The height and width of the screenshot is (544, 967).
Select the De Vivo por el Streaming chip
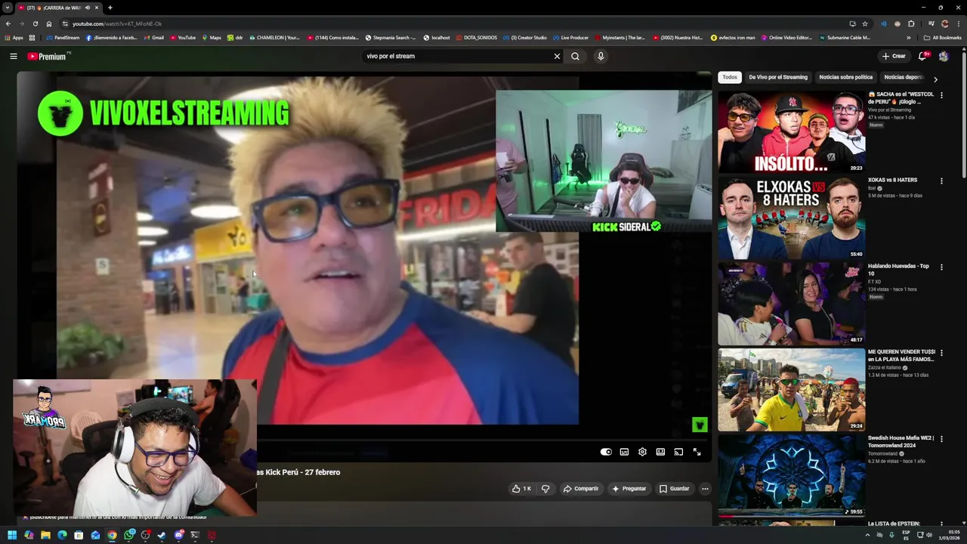[x=778, y=77]
